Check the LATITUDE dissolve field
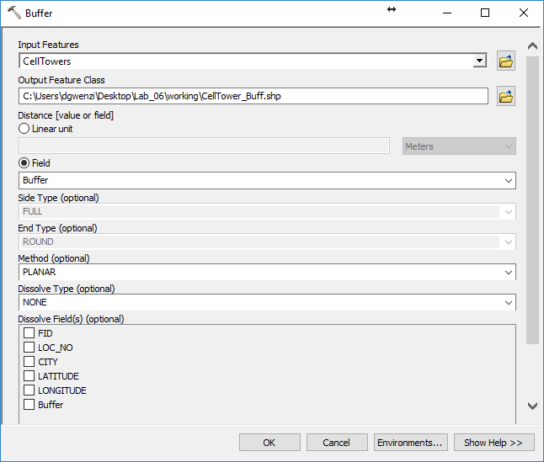This screenshot has height=462, width=544. click(x=29, y=376)
